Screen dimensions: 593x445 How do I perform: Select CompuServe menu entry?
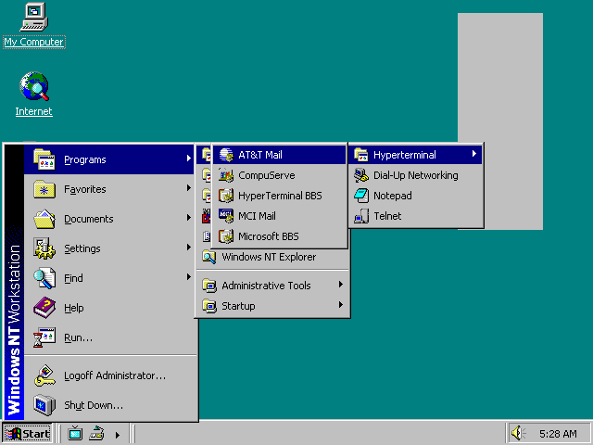[279, 175]
